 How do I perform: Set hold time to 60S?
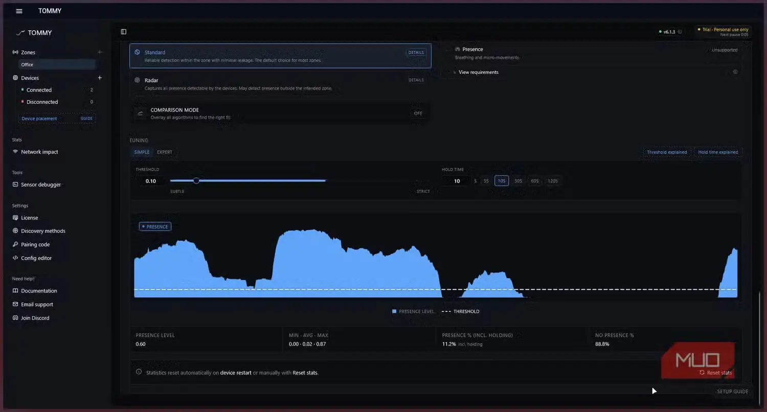click(x=535, y=181)
